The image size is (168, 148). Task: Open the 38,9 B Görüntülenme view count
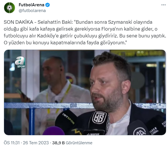(x=72, y=143)
